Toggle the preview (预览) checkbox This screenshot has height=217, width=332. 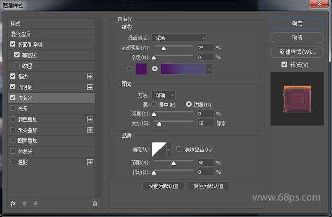pos(284,65)
